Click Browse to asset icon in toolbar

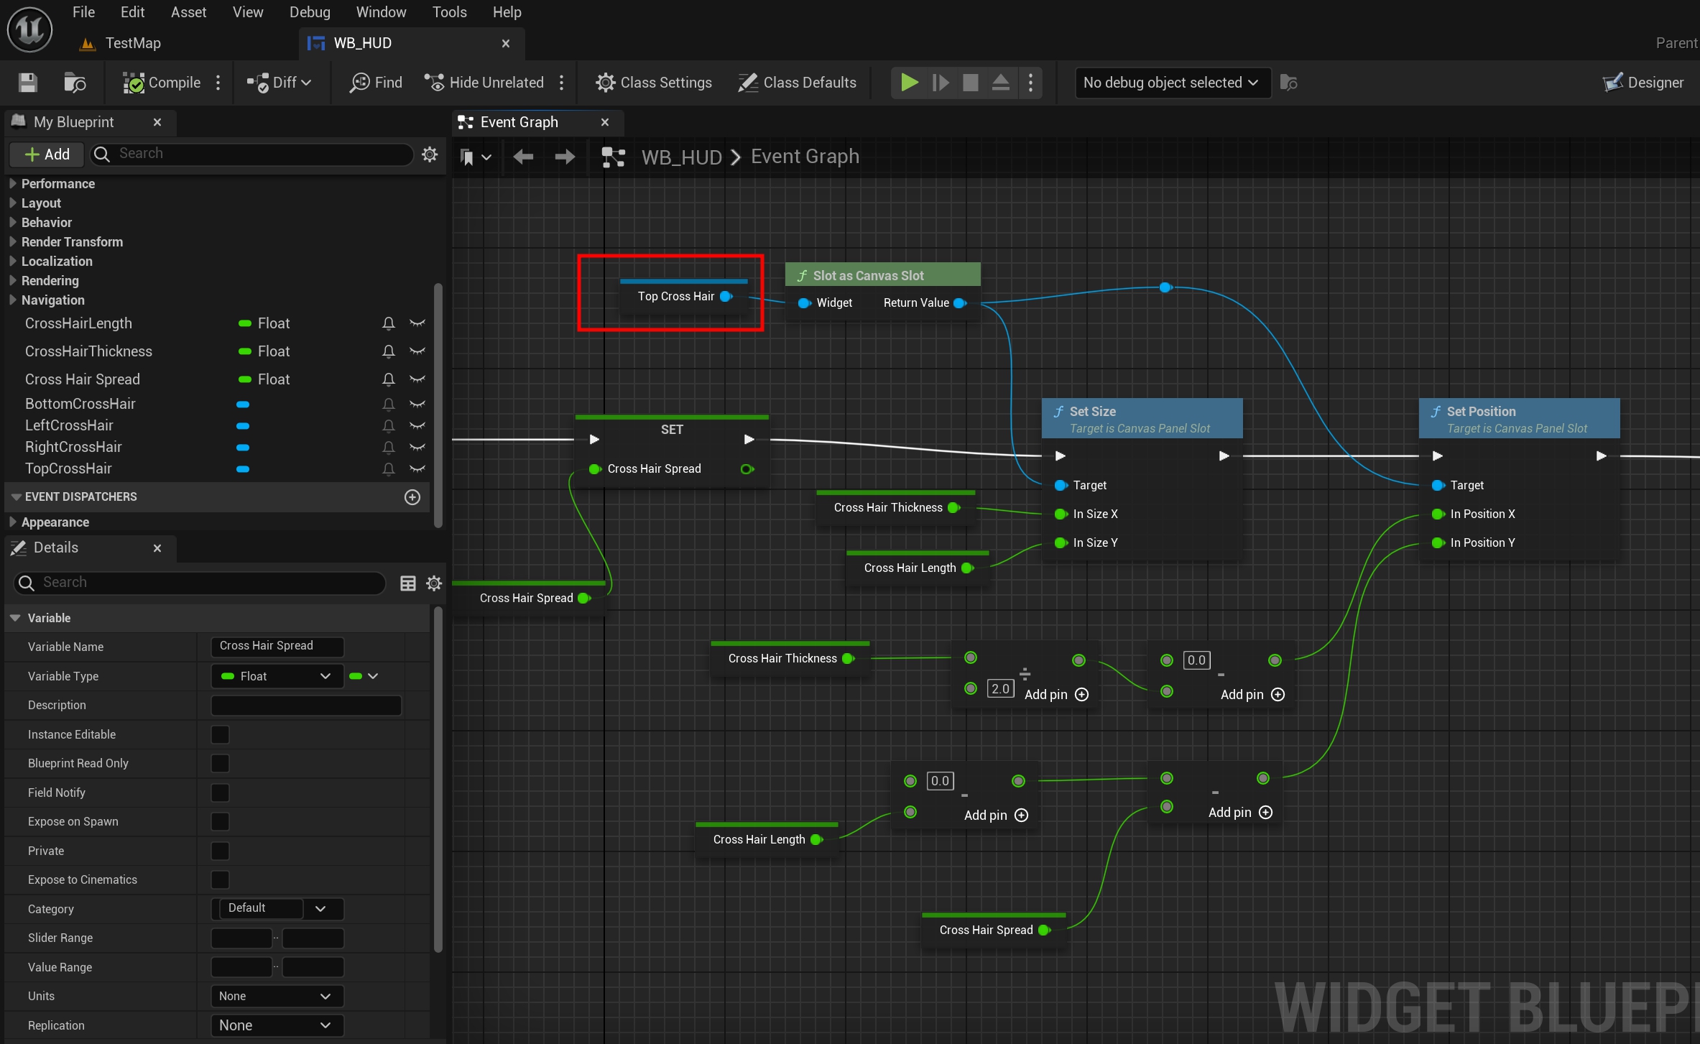75,83
